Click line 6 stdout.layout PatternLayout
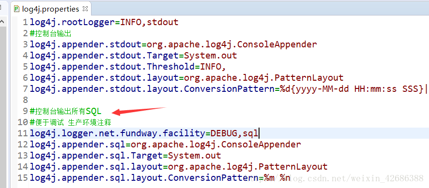The width and height of the screenshot is (429, 188). pyautogui.click(x=186, y=78)
